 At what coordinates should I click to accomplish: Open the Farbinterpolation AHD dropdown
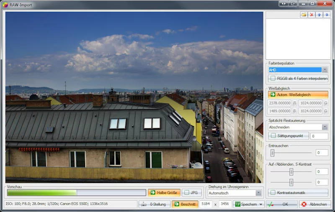click(325, 70)
